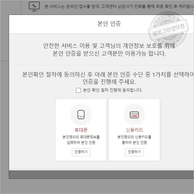
Task: Click 인증하기 button under 휴대폰
Action: (81, 152)
